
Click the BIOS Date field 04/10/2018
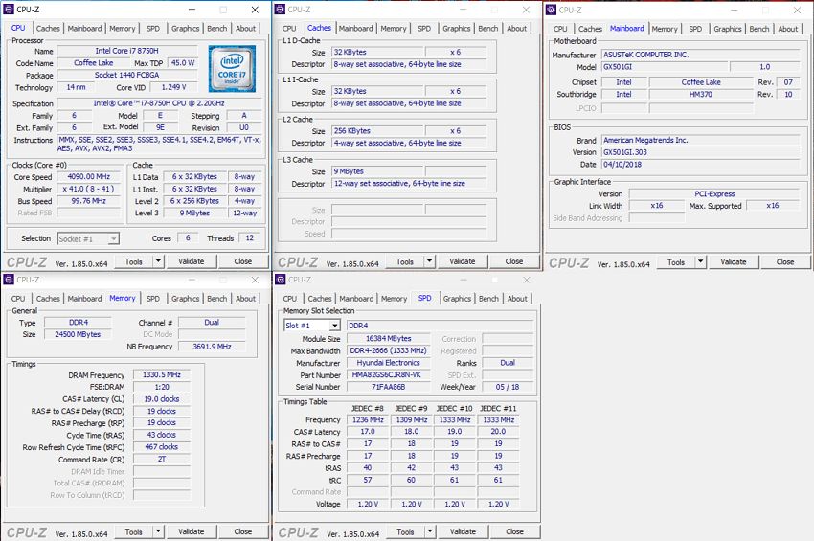click(700, 165)
